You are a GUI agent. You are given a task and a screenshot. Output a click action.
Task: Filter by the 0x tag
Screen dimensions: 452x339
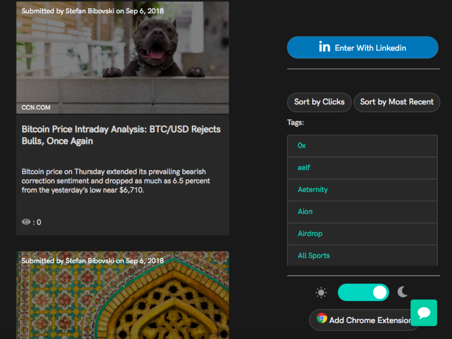[362, 146]
